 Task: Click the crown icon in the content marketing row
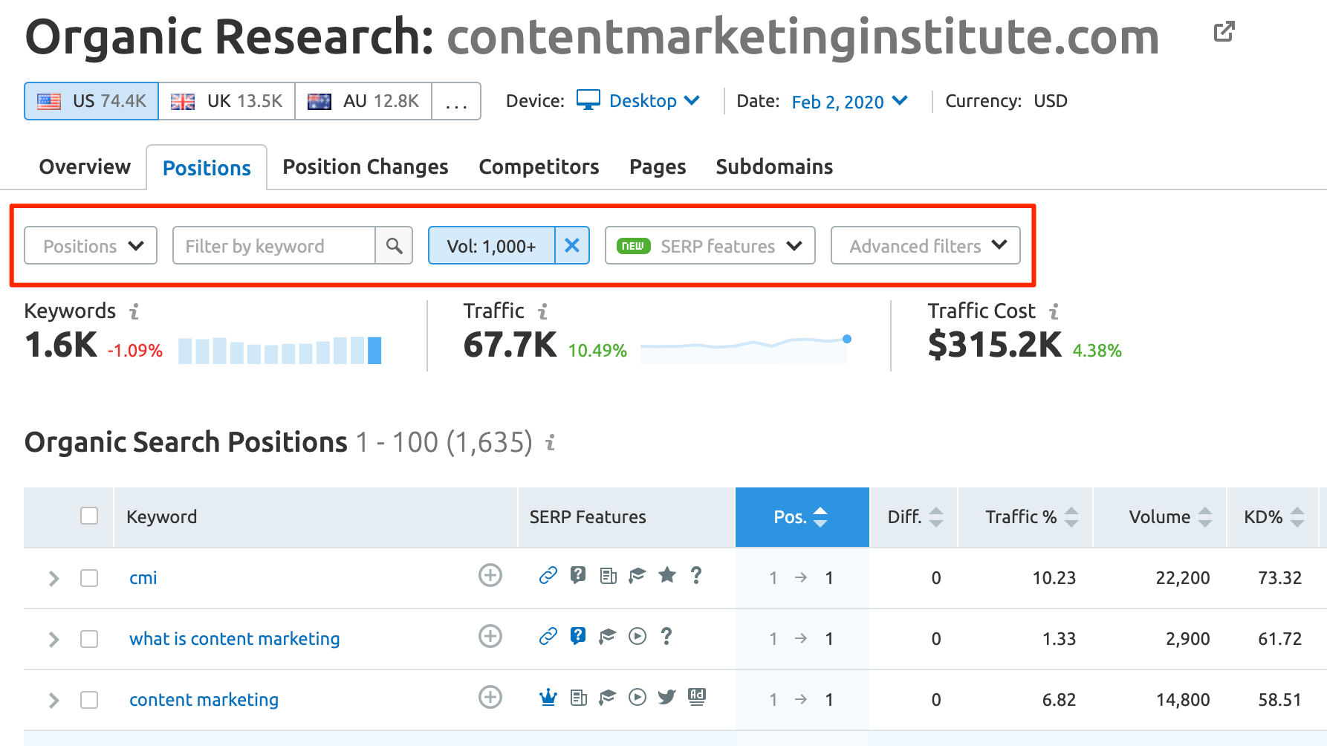click(x=548, y=698)
